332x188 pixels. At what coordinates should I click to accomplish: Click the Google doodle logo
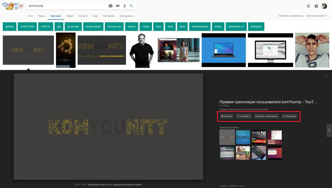click(12, 6)
